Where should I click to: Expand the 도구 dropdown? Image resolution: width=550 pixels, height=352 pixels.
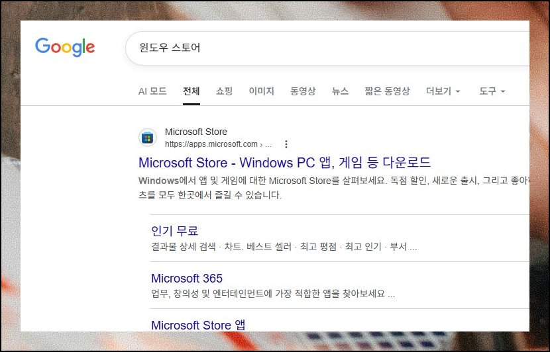pos(492,91)
